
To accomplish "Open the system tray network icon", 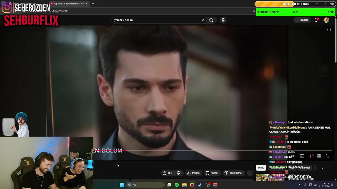I will [x=311, y=185].
